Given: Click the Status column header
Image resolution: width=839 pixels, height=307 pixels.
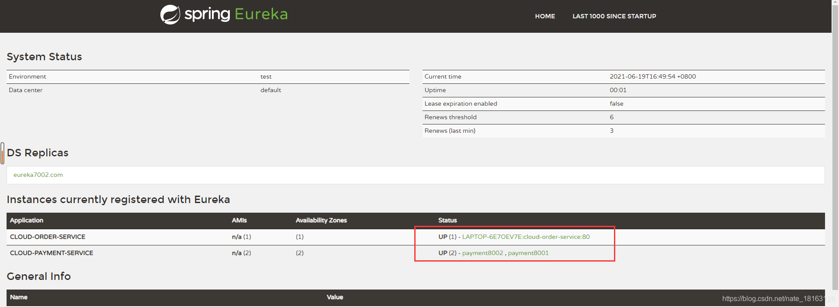Looking at the screenshot, I should [x=447, y=220].
